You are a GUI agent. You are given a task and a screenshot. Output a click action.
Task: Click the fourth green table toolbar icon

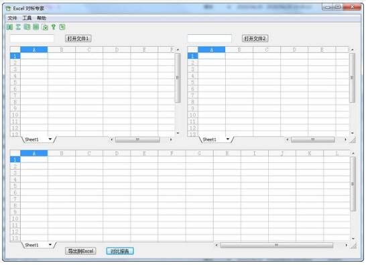(36, 27)
